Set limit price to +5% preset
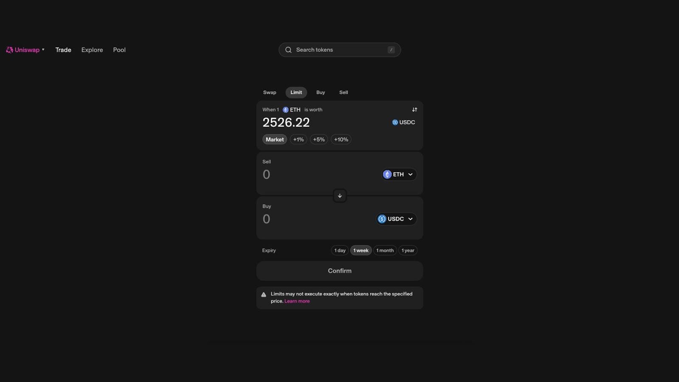The height and width of the screenshot is (382, 679). point(319,139)
